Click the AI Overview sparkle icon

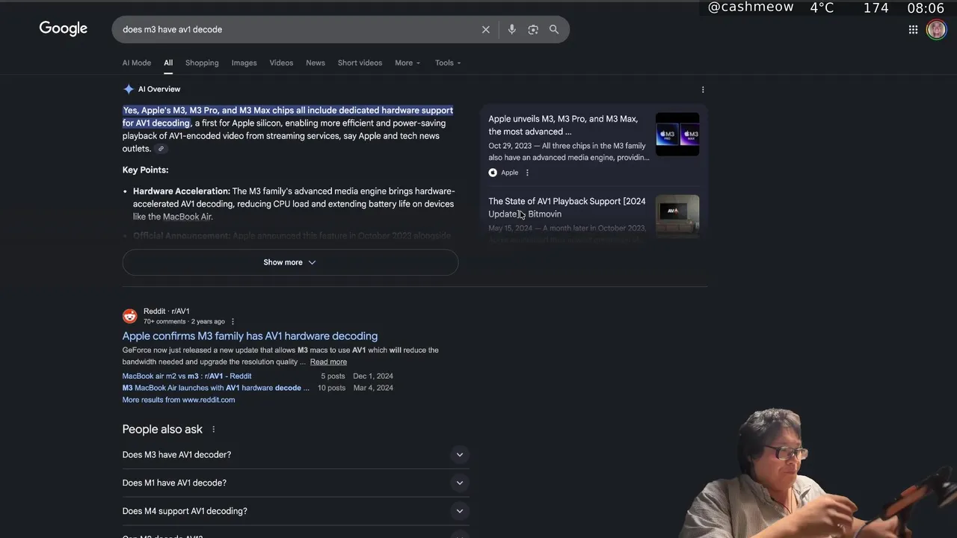pos(129,89)
